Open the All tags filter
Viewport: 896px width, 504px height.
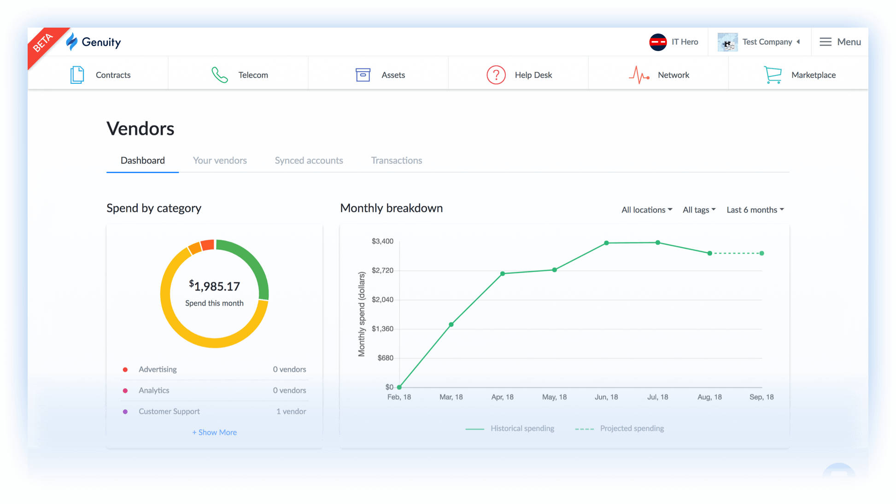698,209
